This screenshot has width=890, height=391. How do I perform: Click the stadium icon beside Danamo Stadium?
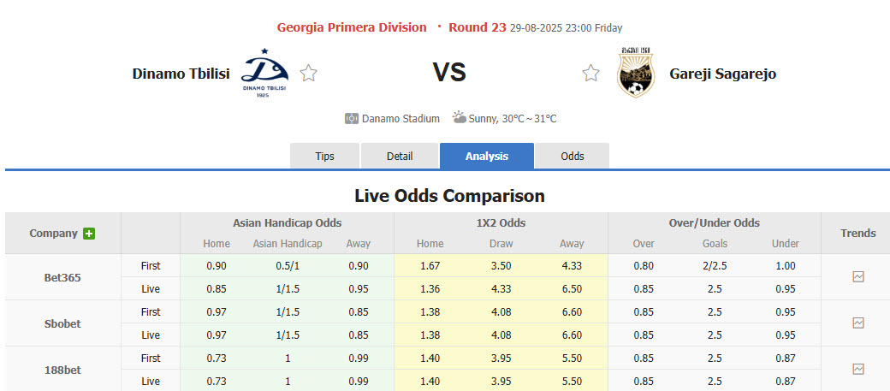point(351,119)
